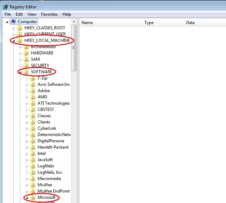Click the JavaSoft folder icon
The height and width of the screenshot is (203, 226).
(33, 160)
